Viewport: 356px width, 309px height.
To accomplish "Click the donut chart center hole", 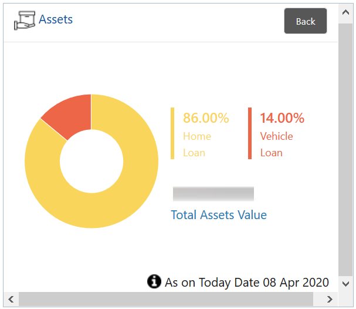I will (91, 161).
